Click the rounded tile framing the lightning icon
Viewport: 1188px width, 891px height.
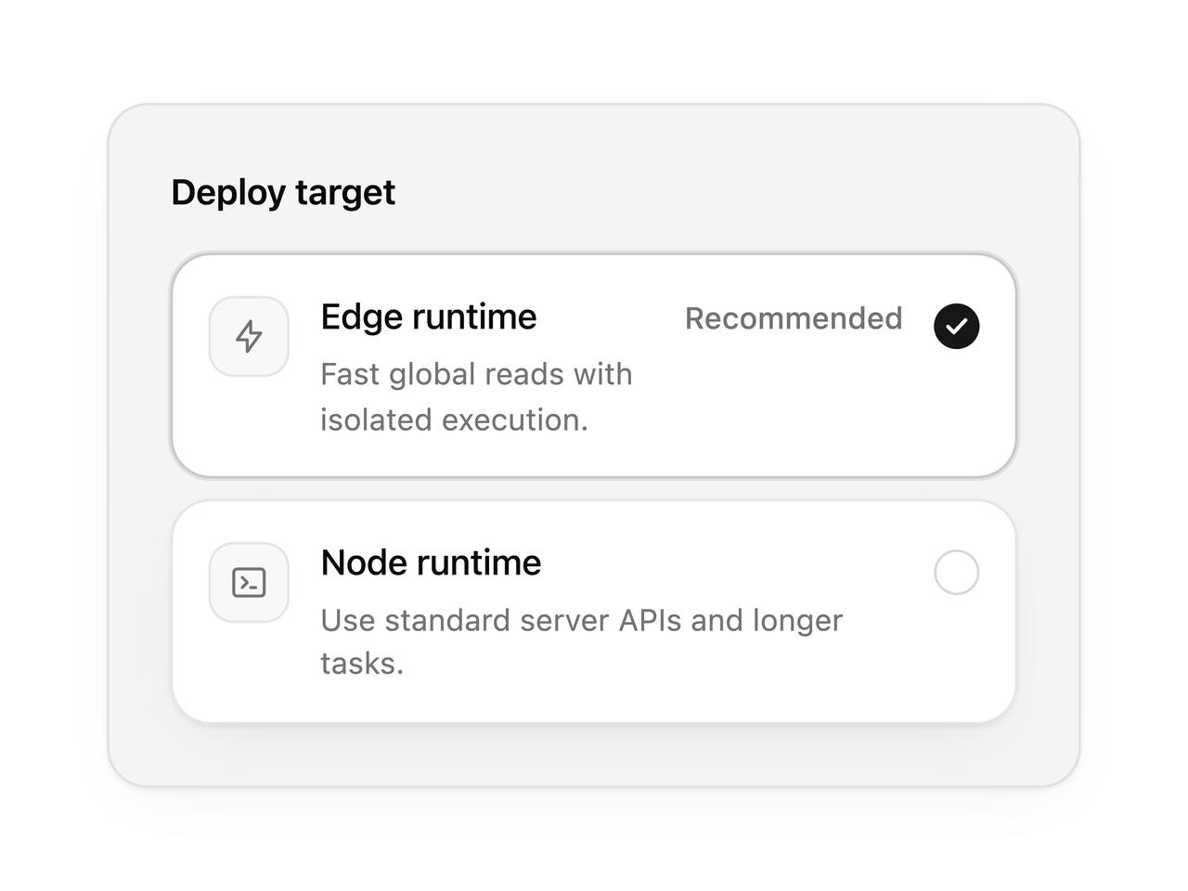(x=249, y=336)
